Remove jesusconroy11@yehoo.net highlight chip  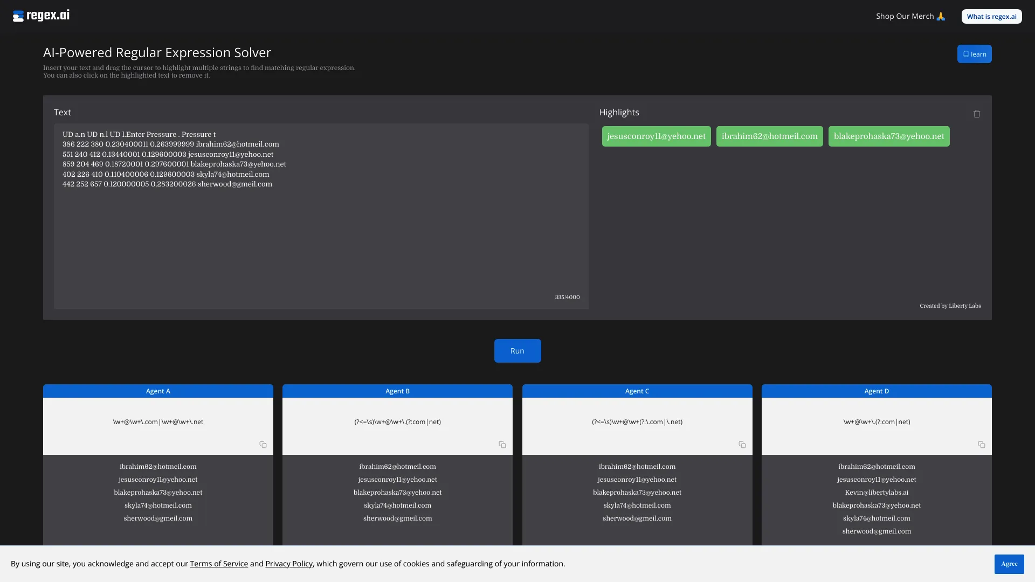656,136
